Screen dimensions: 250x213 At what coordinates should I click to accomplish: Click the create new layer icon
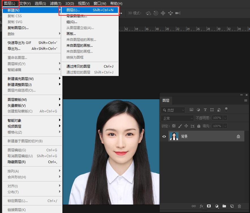tap(232, 206)
